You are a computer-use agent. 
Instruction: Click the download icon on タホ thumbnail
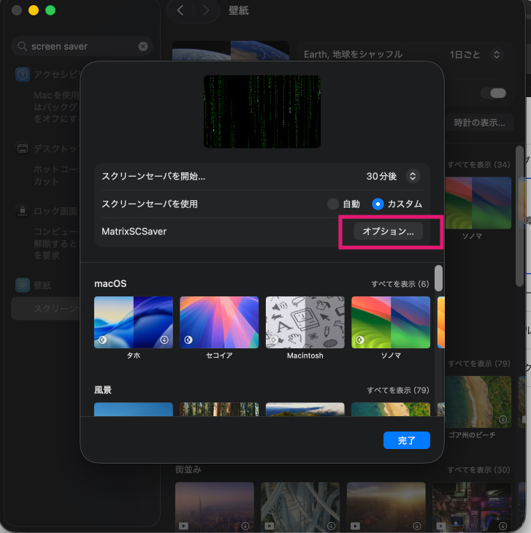tap(164, 340)
